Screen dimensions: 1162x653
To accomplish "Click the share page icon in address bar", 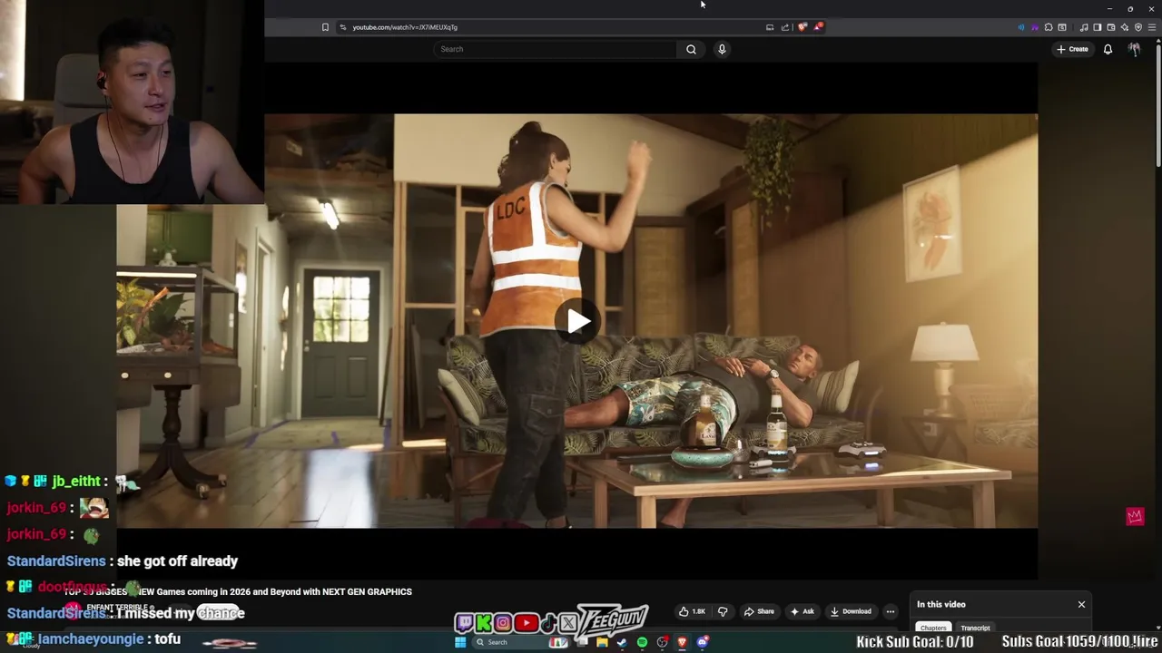I will pyautogui.click(x=785, y=27).
